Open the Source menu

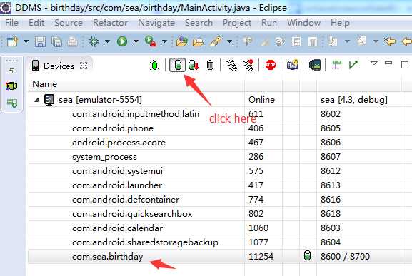tap(69, 23)
